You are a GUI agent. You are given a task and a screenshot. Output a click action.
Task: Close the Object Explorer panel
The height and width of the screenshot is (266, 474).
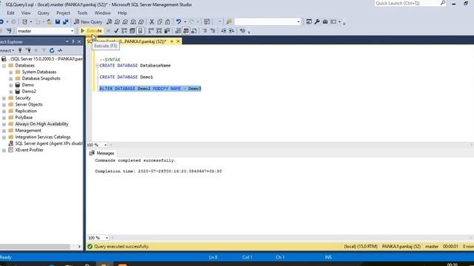(x=79, y=41)
